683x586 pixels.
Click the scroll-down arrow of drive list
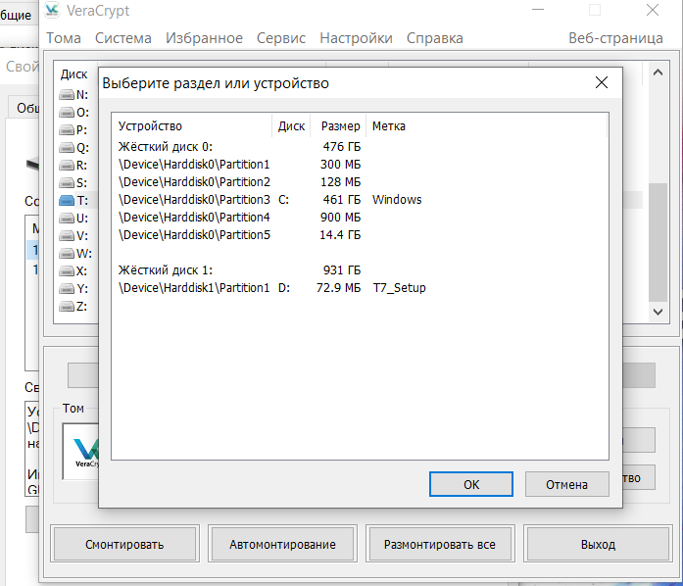(658, 312)
